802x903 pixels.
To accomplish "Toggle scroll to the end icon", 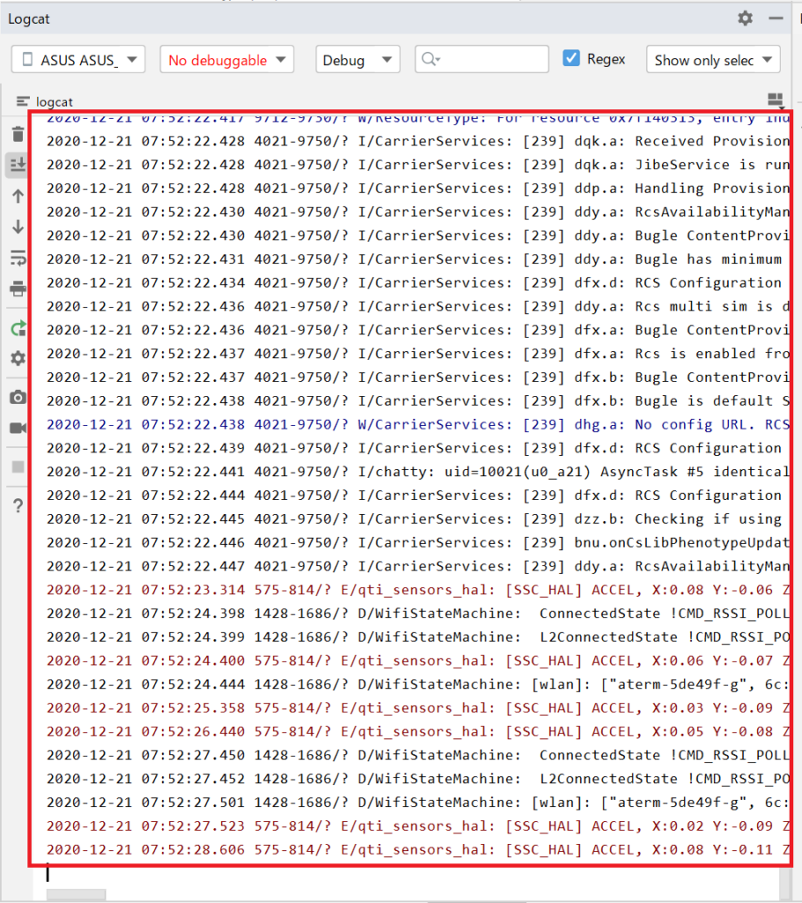I will [18, 165].
